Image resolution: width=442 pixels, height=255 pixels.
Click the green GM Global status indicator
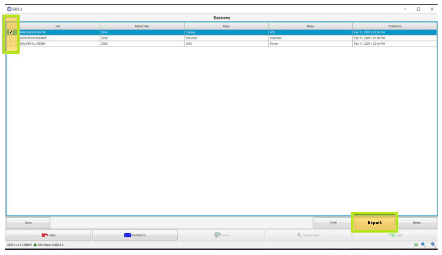click(x=35, y=245)
